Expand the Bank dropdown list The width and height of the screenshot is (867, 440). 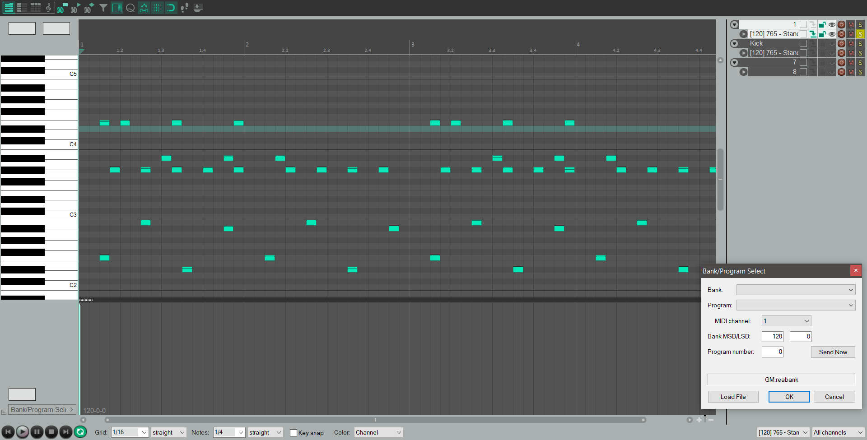pos(796,290)
